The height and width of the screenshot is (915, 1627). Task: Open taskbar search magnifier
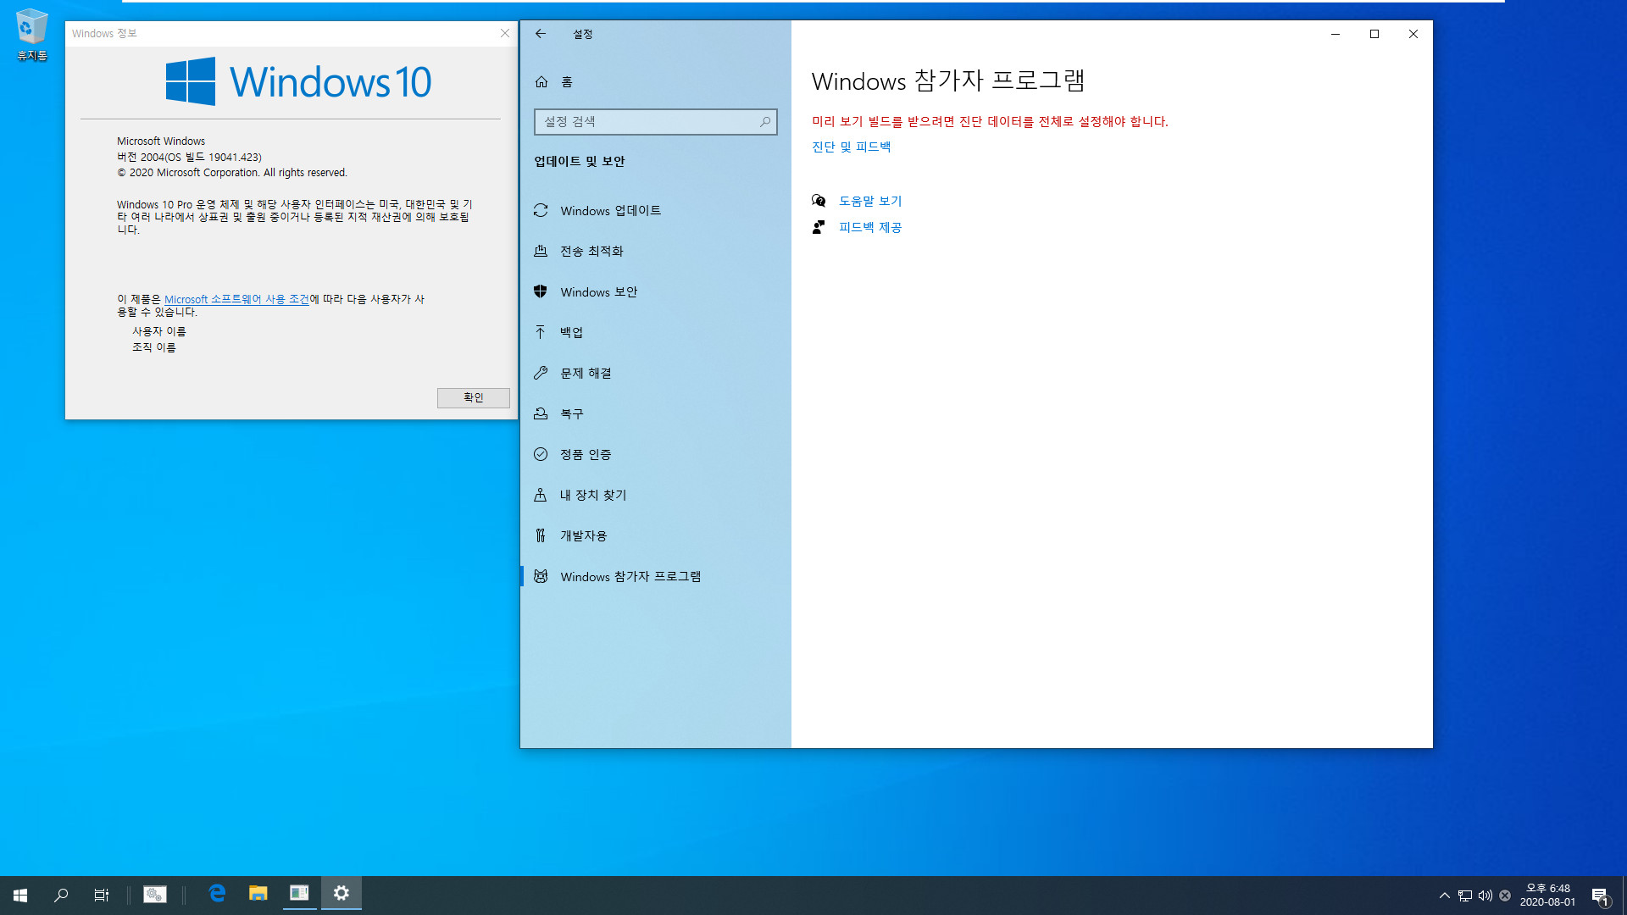(61, 896)
